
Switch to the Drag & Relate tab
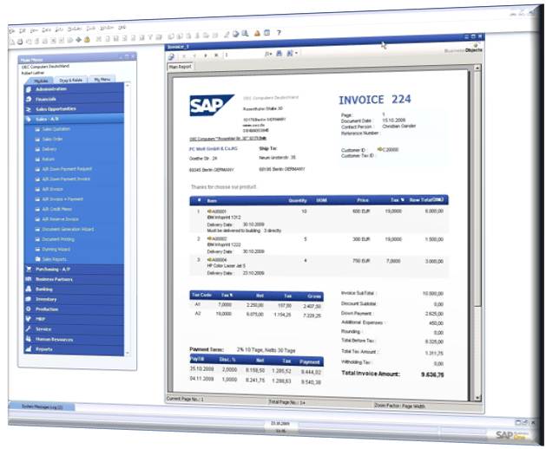[x=70, y=81]
